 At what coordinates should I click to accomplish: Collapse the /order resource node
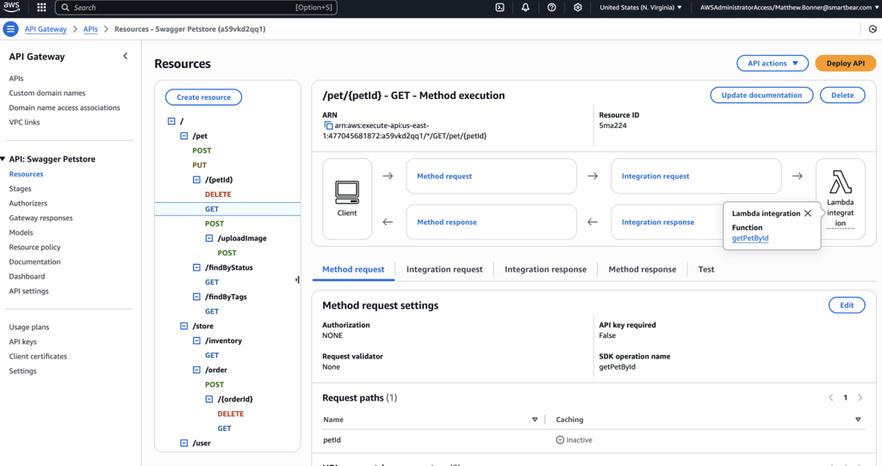(196, 370)
